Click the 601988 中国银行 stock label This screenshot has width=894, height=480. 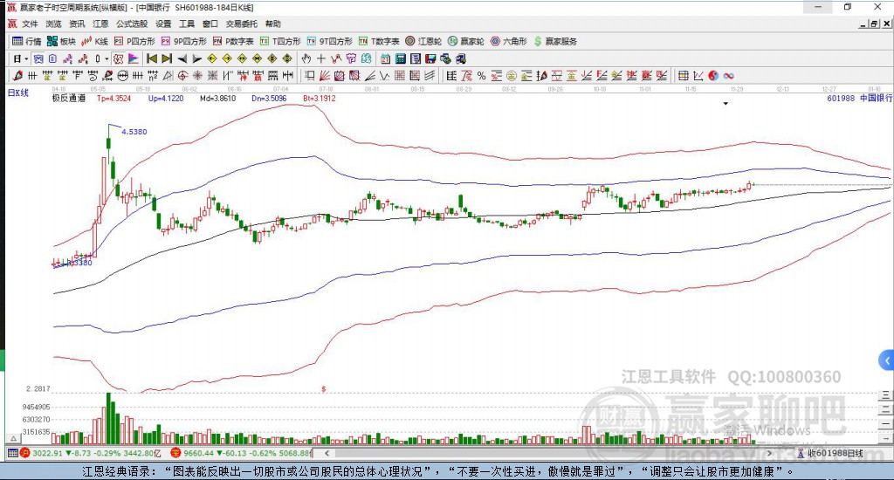pyautogui.click(x=859, y=98)
